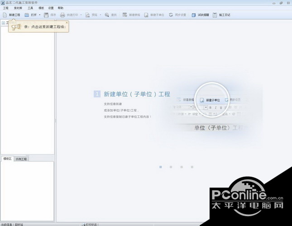Viewport: 292px width, 226px height.
Task: Open the 设置 menu
Action: point(51,8)
